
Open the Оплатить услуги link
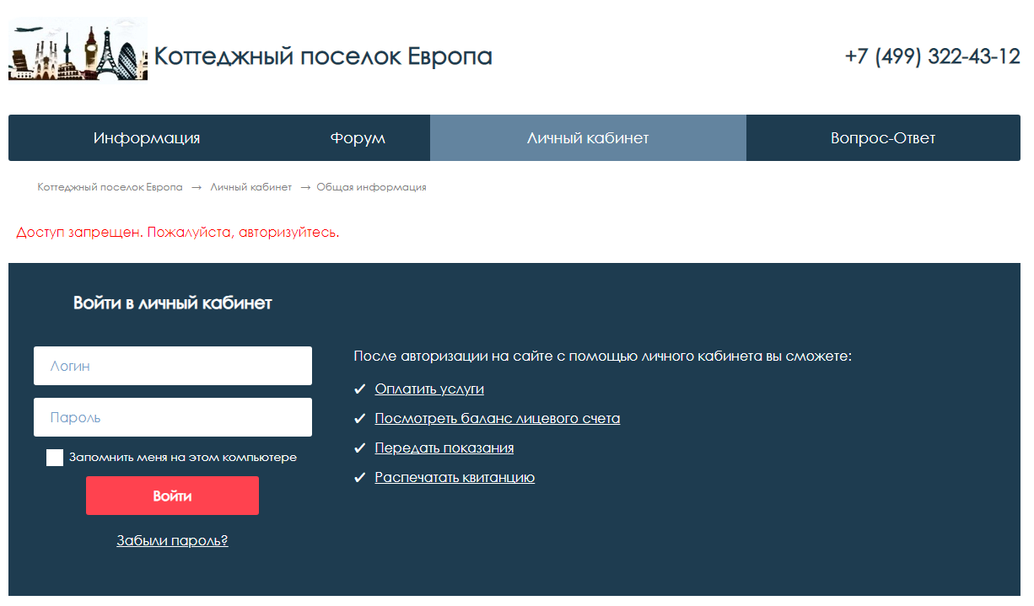[429, 389]
